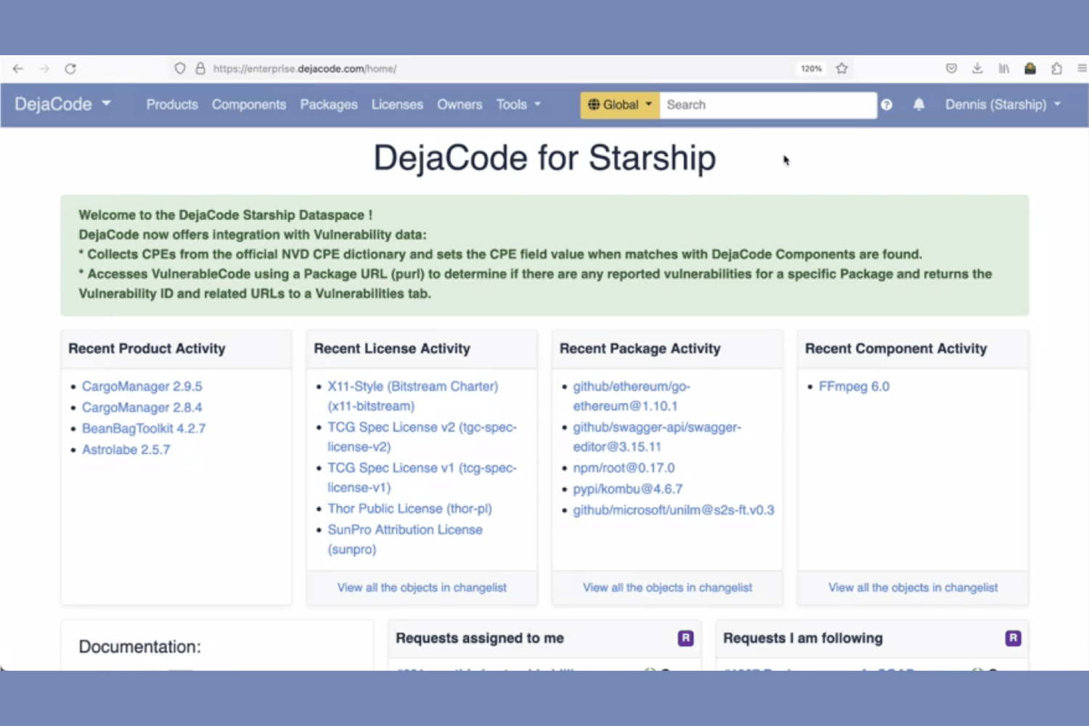This screenshot has height=726, width=1089.
Task: Open pypi/kombu@4.6.7 package link
Action: point(628,489)
